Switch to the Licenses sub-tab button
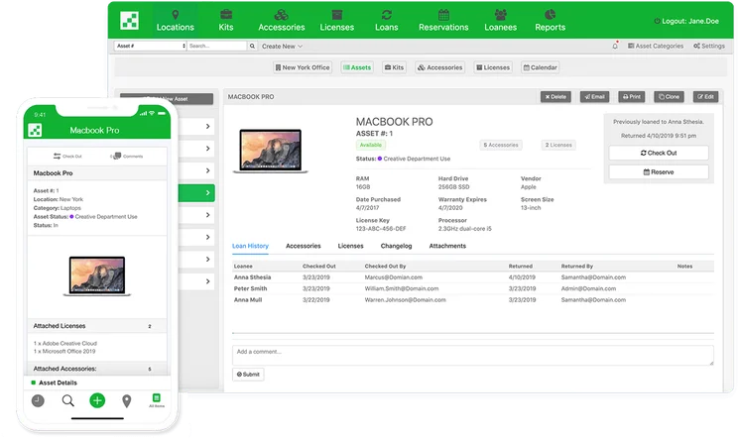The width and height of the screenshot is (738, 438). click(x=493, y=67)
